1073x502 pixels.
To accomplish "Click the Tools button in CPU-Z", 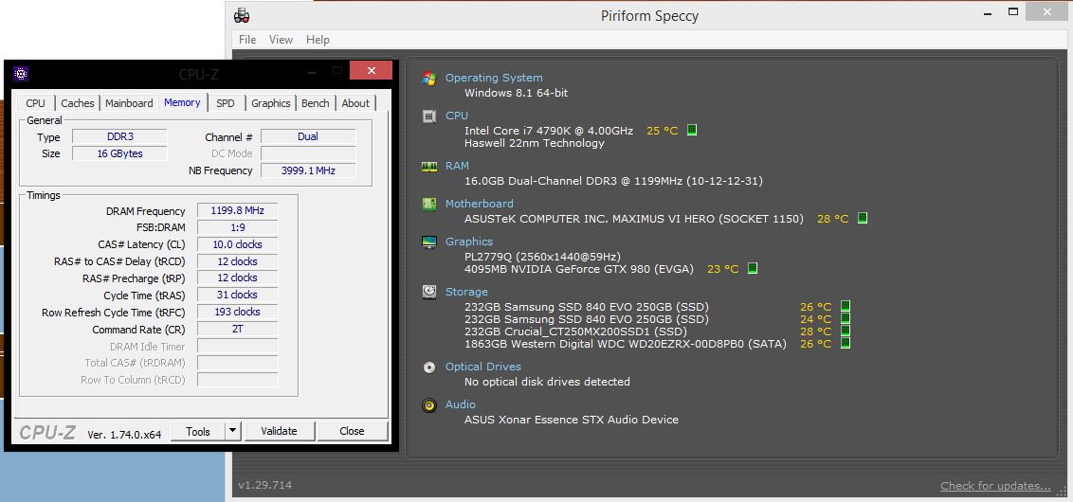I will (x=198, y=431).
